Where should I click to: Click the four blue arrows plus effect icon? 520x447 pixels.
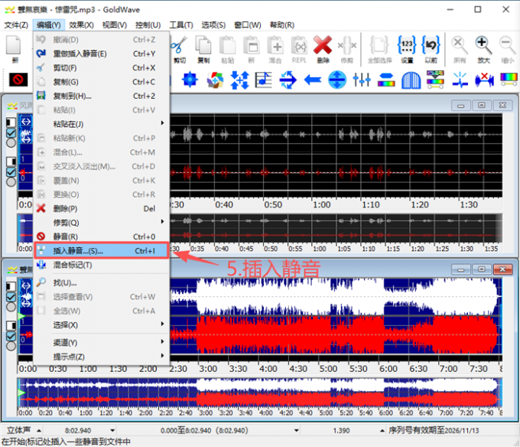(239, 80)
